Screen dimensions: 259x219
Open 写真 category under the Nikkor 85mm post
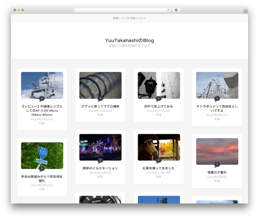pyautogui.click(x=42, y=123)
